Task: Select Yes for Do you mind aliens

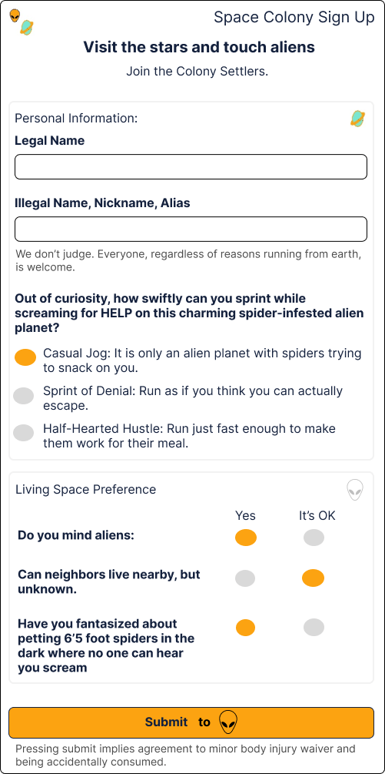Action: [246, 538]
